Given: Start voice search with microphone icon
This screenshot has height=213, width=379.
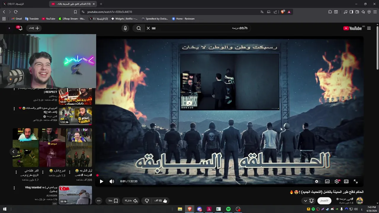Looking at the screenshot, I should pos(125,28).
